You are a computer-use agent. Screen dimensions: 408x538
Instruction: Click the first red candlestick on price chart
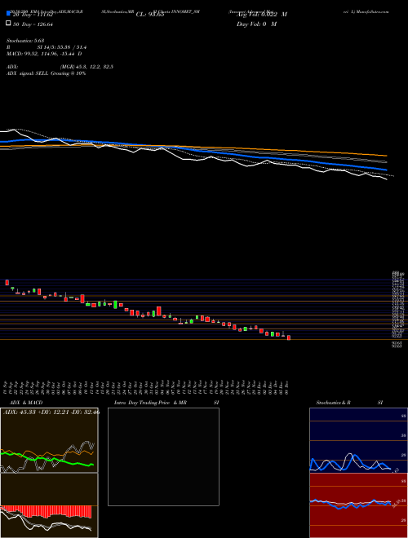[7, 282]
